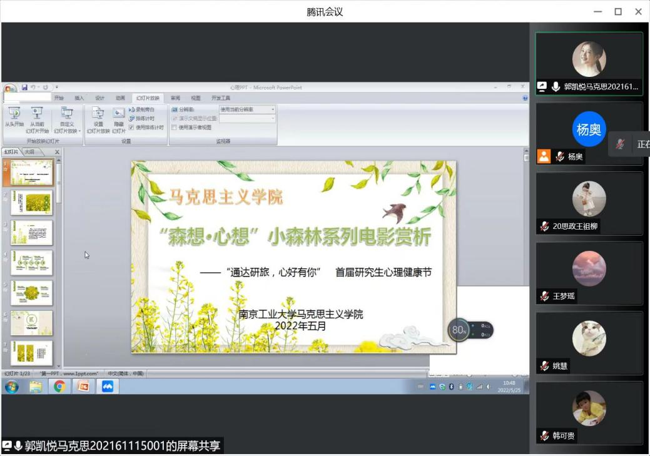Switch to the 设计 ribbon tab
The height and width of the screenshot is (456, 650).
pos(99,98)
